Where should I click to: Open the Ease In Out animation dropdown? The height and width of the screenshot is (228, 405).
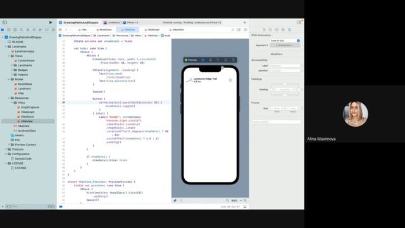[x=285, y=41]
